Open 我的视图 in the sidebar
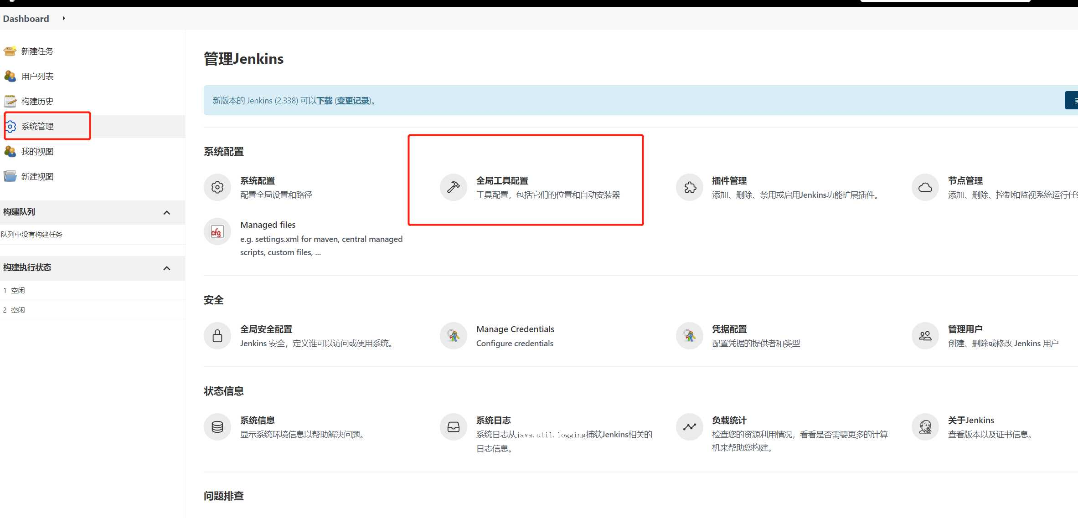This screenshot has width=1078, height=518. (x=37, y=151)
